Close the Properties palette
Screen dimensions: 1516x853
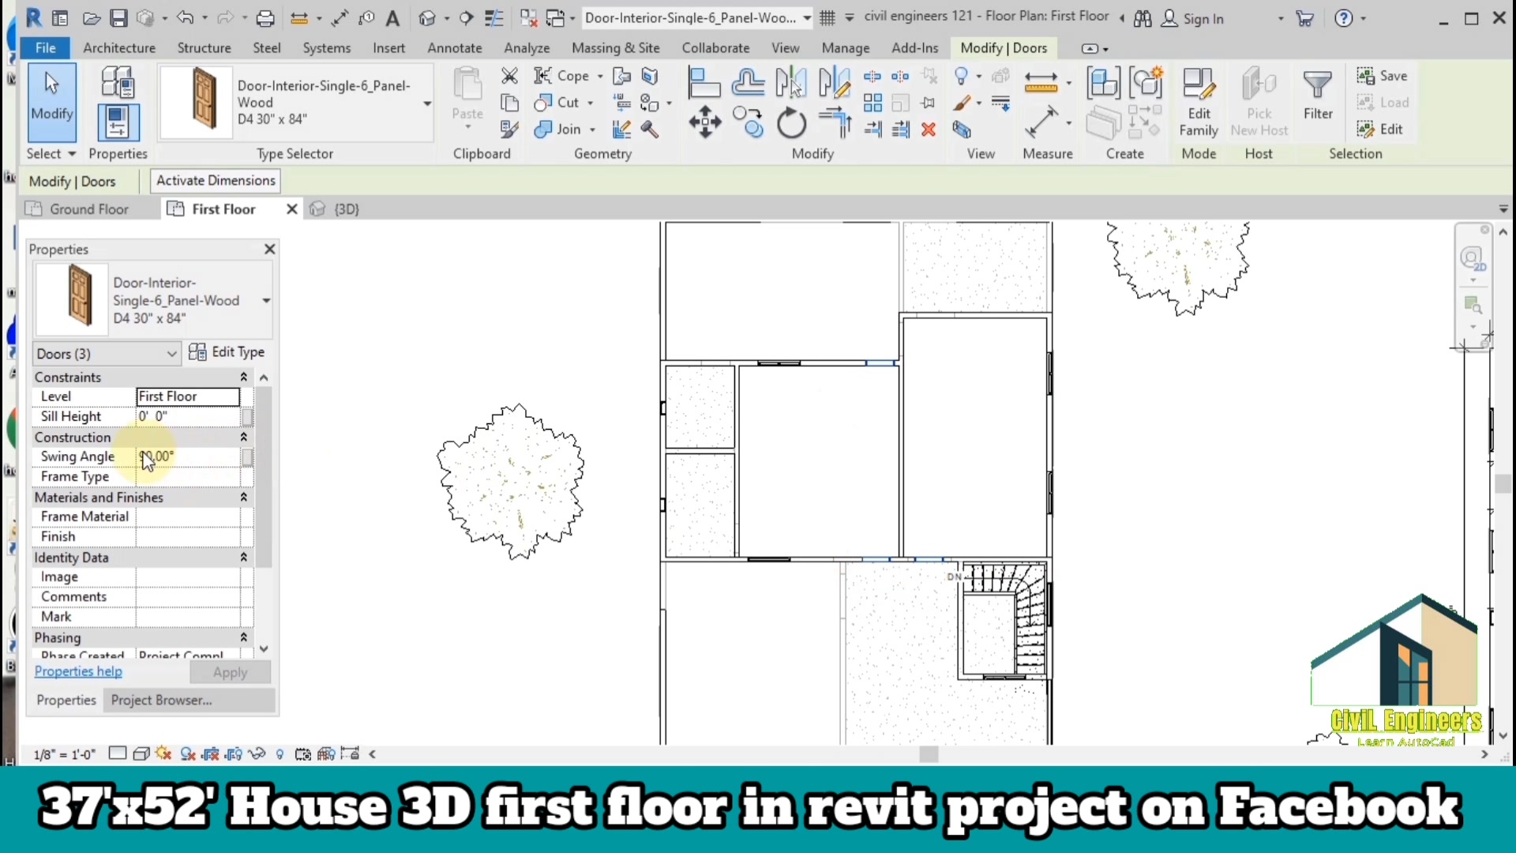tap(270, 249)
